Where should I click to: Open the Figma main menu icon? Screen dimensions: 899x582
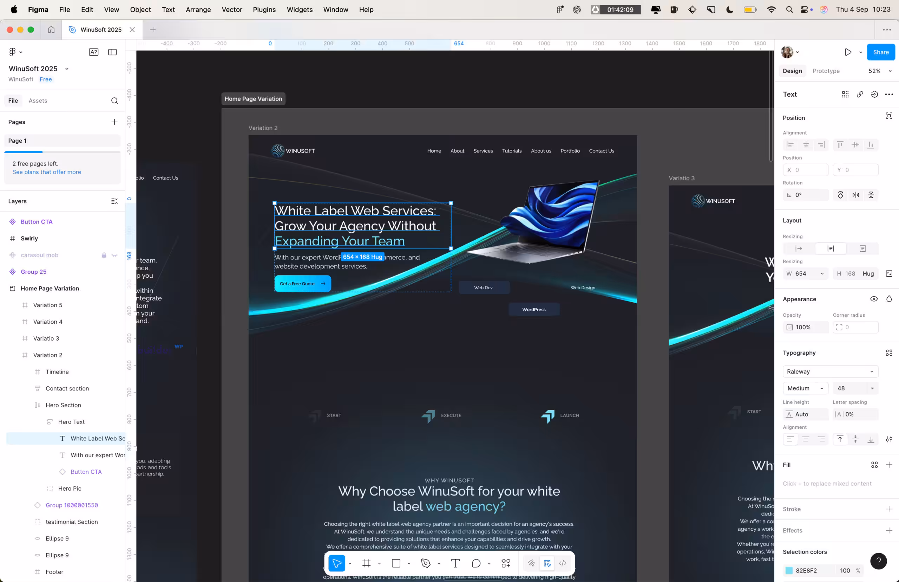(12, 52)
